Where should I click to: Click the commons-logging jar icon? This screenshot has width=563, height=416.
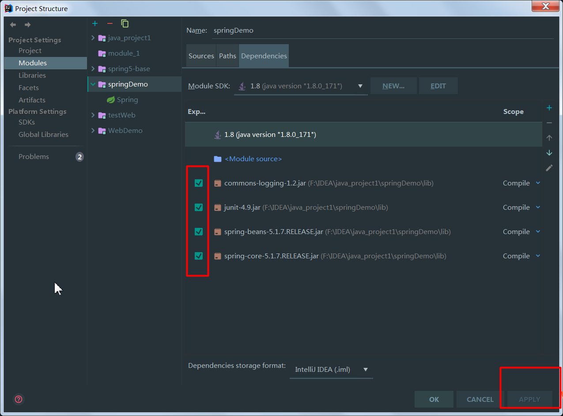[x=217, y=183]
